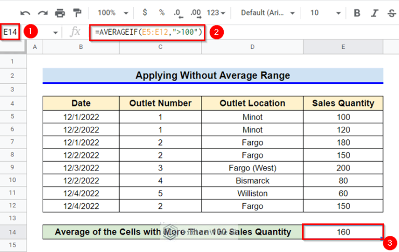Click the Redo arrow icon

pyautogui.click(x=43, y=13)
